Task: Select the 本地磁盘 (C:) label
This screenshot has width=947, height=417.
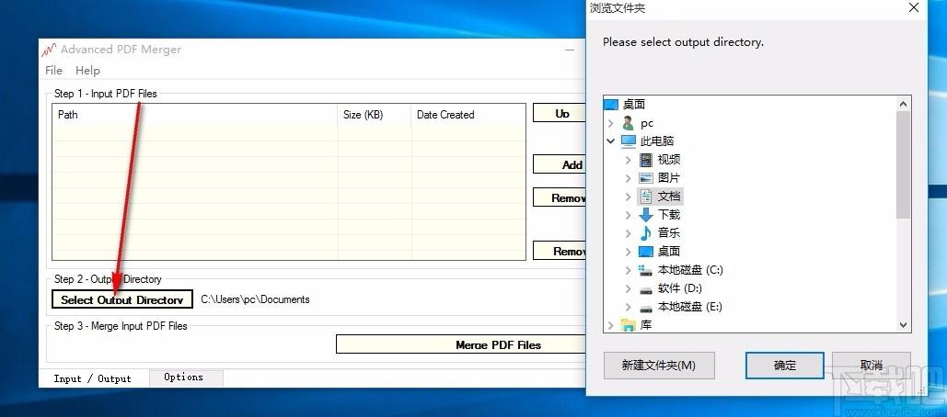Action: point(690,270)
